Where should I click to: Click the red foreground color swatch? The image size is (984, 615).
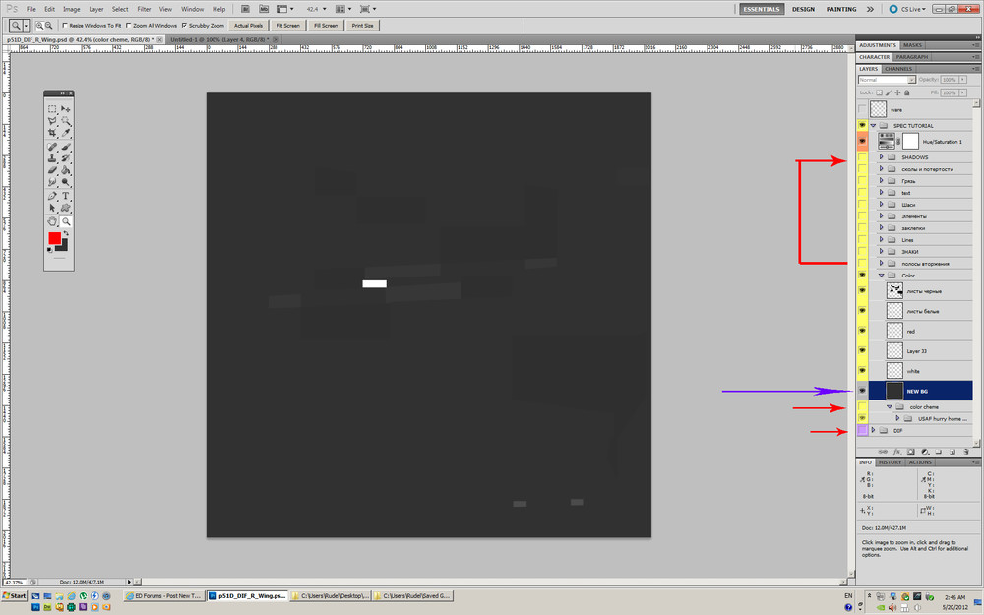(x=54, y=238)
